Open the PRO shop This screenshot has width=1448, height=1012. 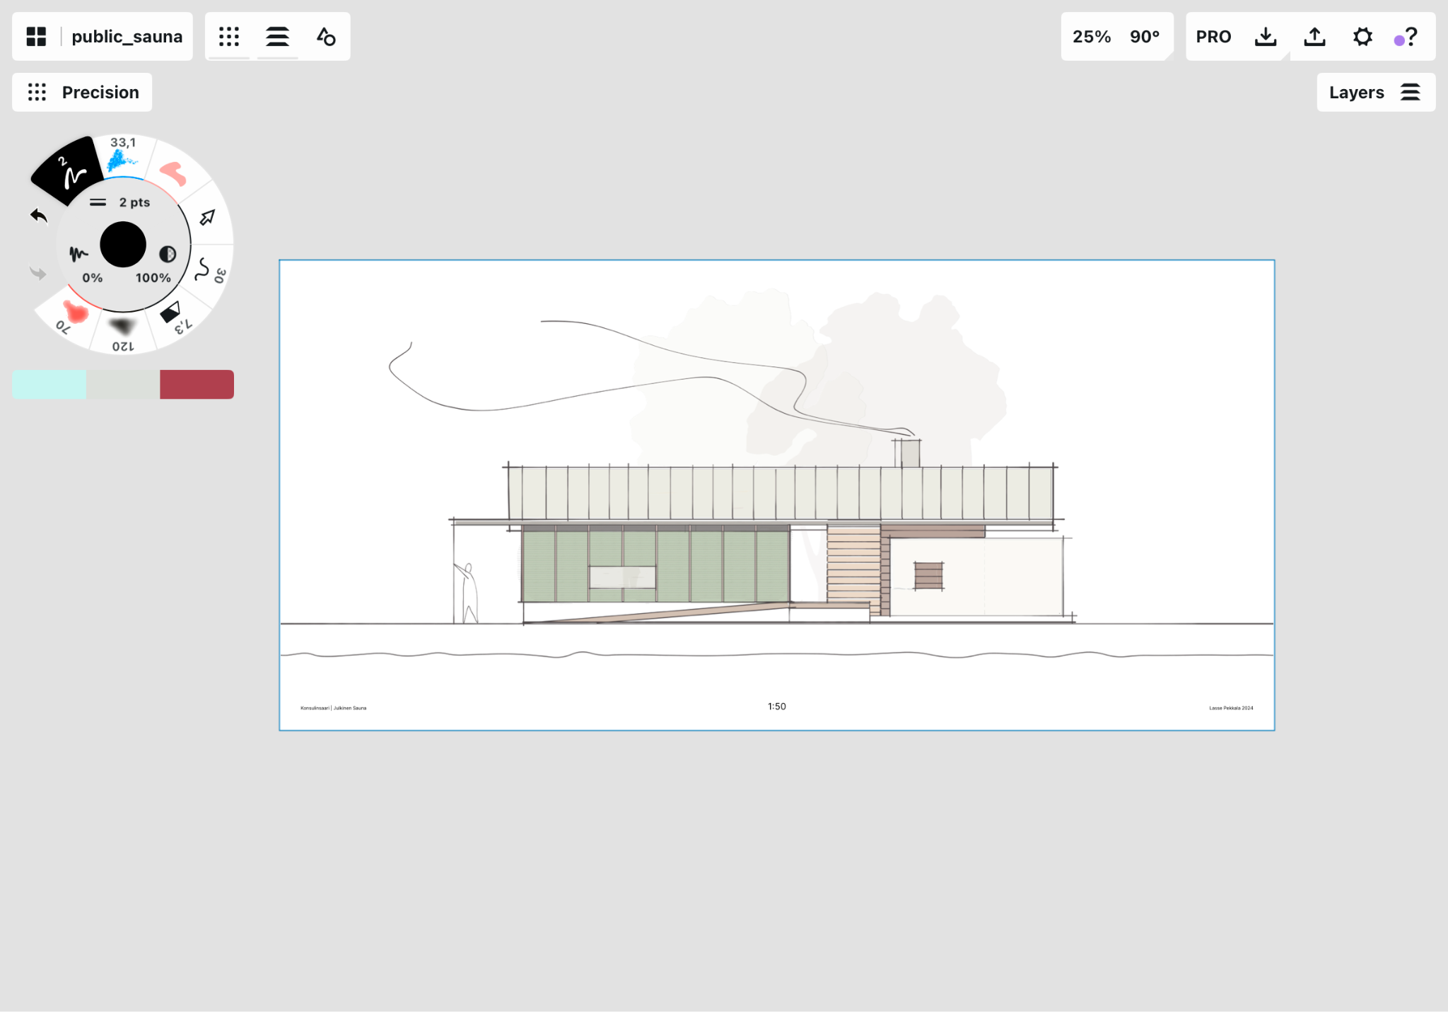point(1213,37)
